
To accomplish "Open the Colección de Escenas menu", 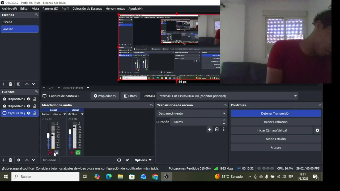I will coord(87,8).
